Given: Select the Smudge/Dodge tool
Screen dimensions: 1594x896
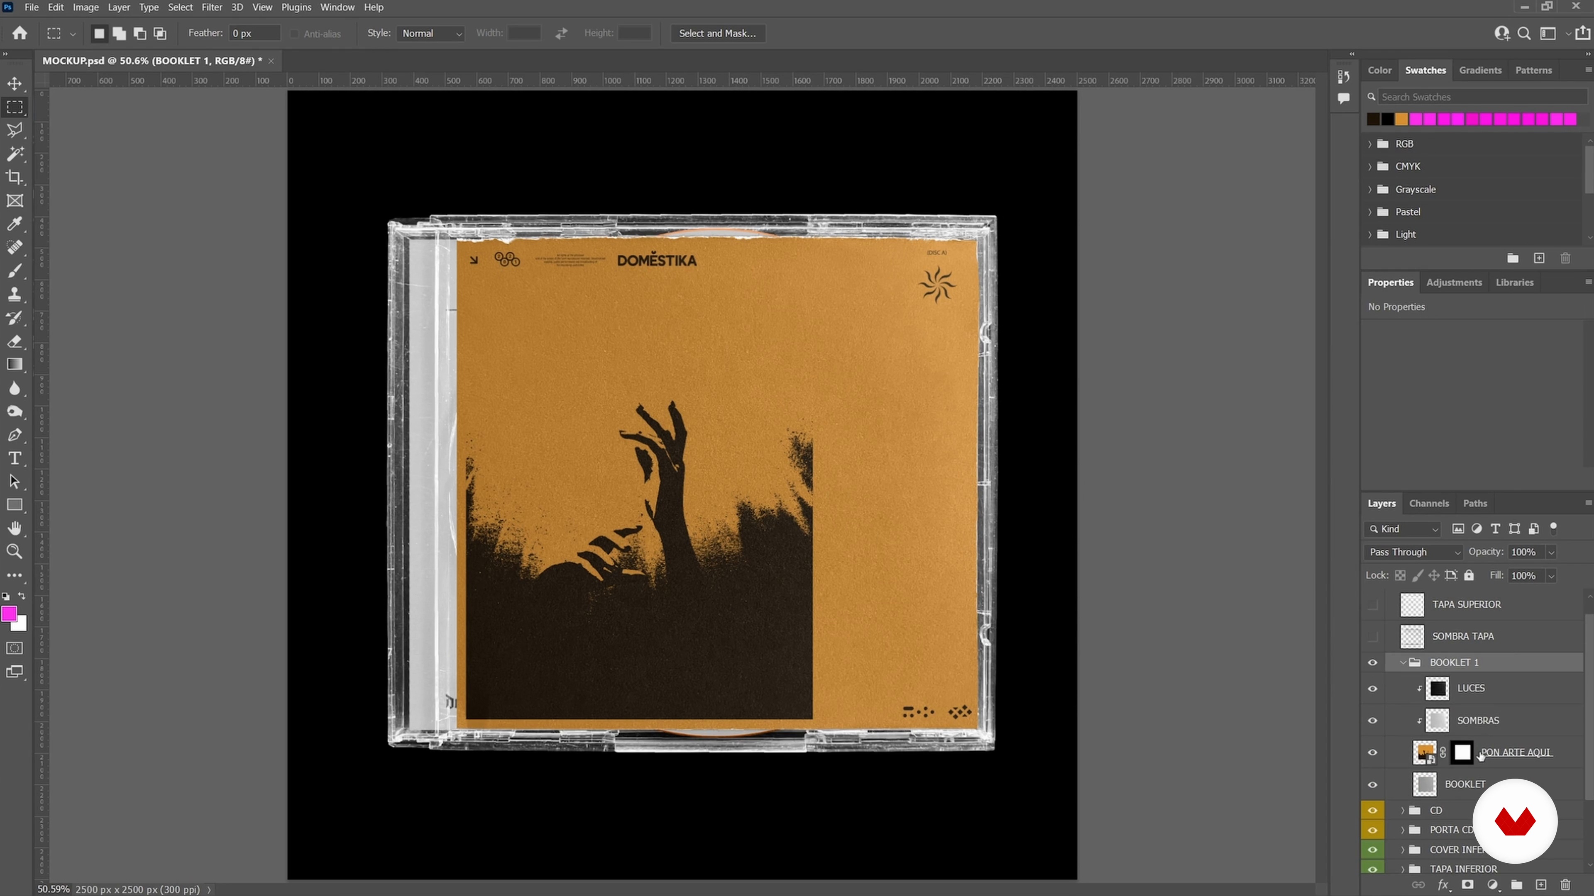Looking at the screenshot, I should click(x=15, y=411).
